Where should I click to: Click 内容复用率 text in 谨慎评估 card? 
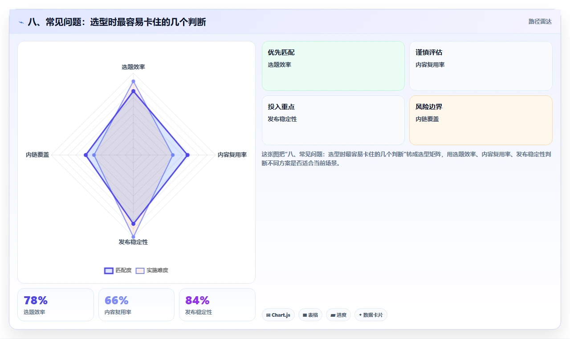(430, 65)
